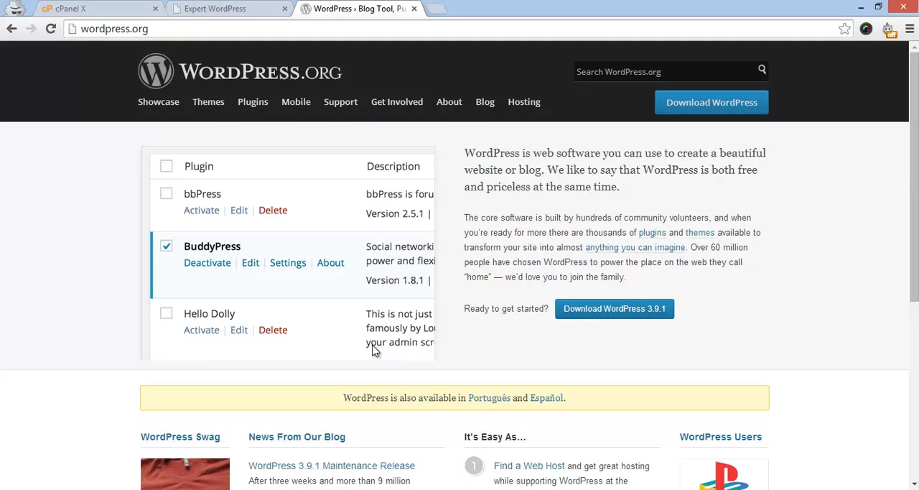This screenshot has height=490, width=919.
Task: Click the PlayStation logo thumbnail
Action: tap(724, 475)
